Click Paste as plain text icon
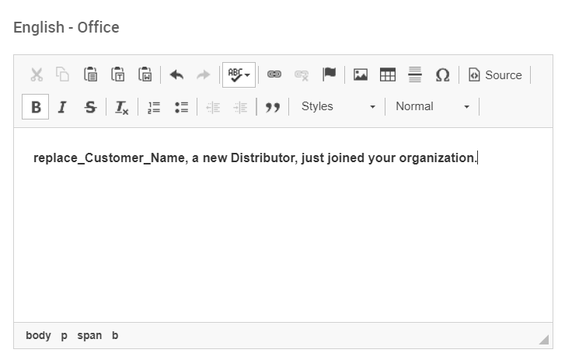This screenshot has height=360, width=565. pyautogui.click(x=118, y=75)
